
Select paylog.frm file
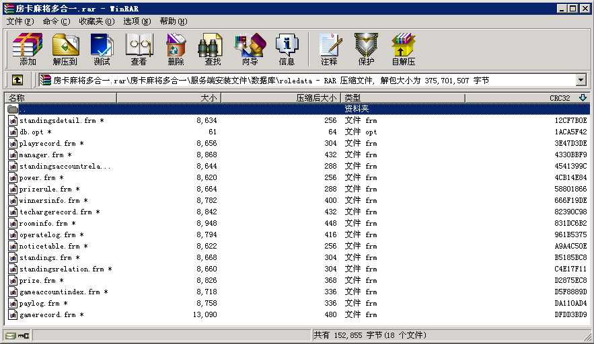[43, 304]
